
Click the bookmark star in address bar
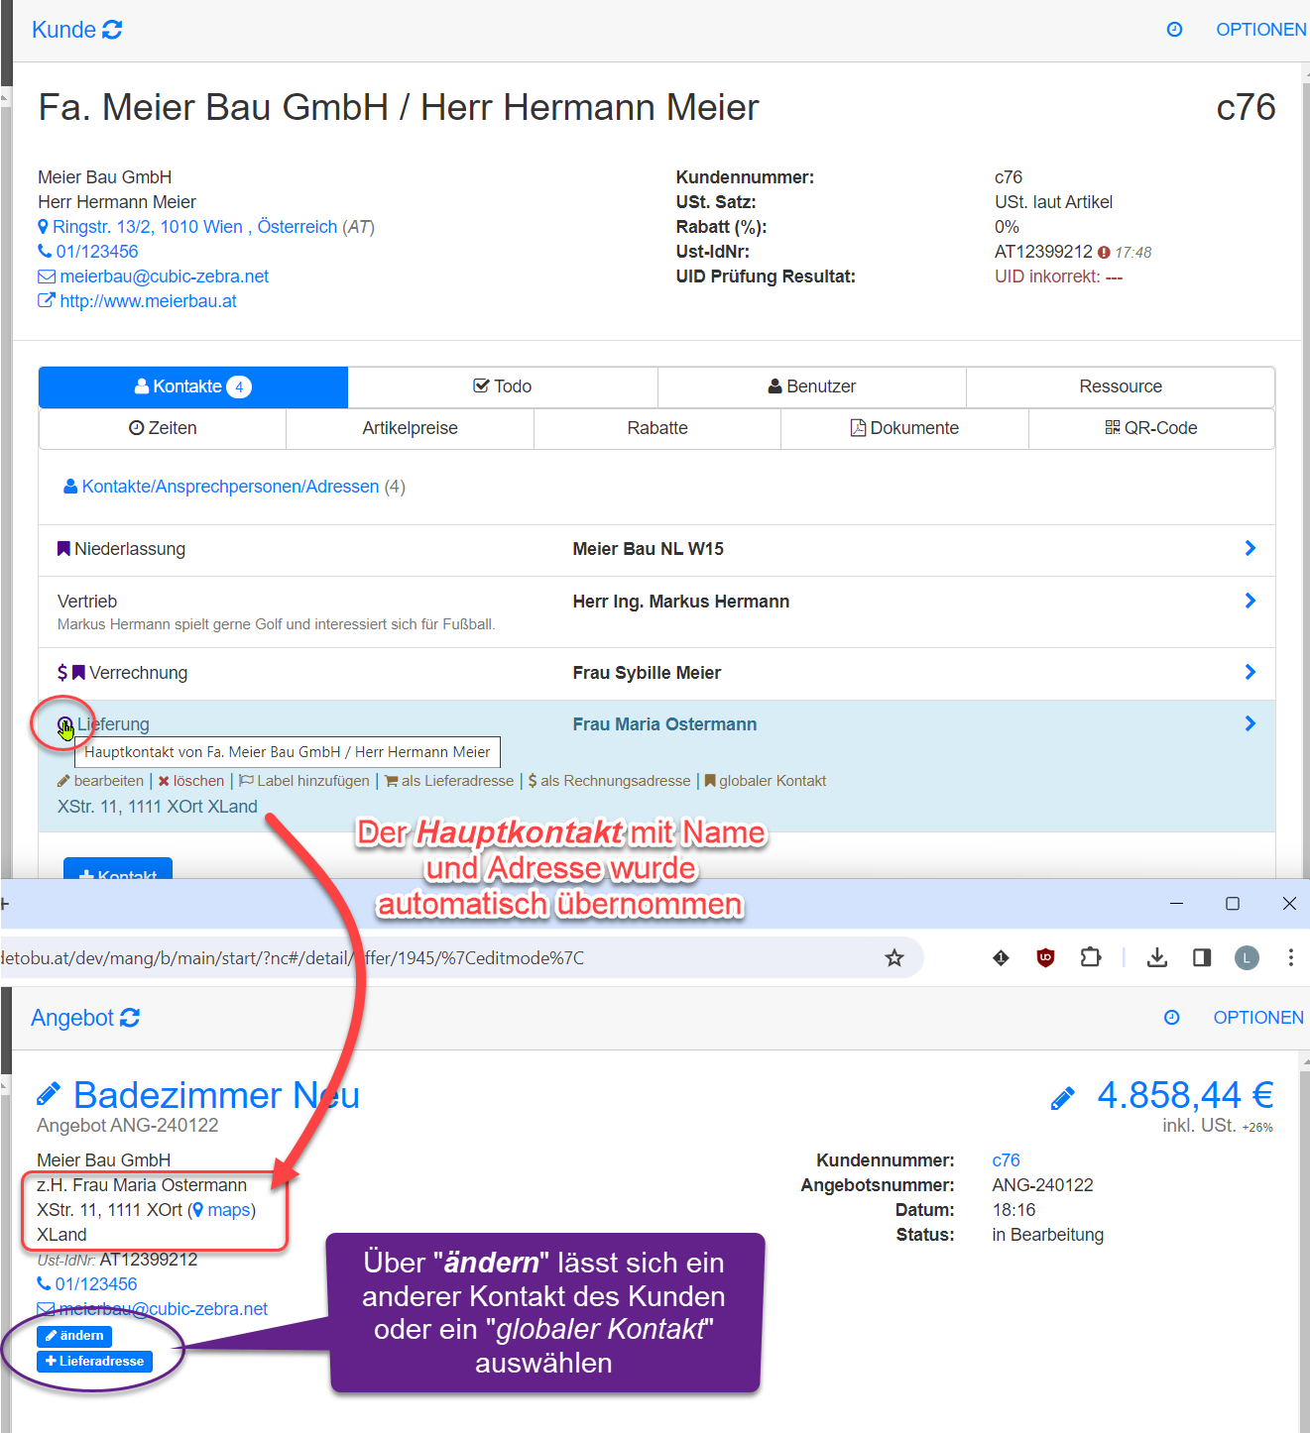pyautogui.click(x=894, y=957)
